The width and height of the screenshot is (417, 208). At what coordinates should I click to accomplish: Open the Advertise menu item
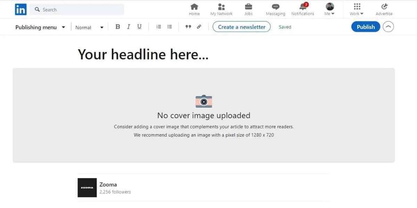click(x=384, y=9)
